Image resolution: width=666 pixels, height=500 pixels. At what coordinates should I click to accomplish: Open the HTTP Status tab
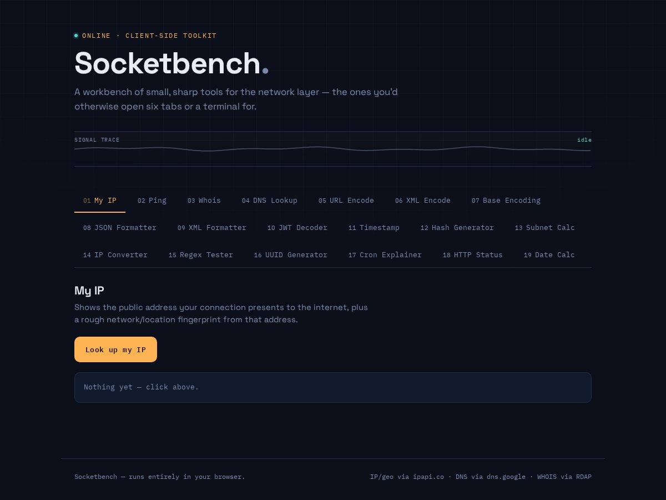tap(473, 255)
